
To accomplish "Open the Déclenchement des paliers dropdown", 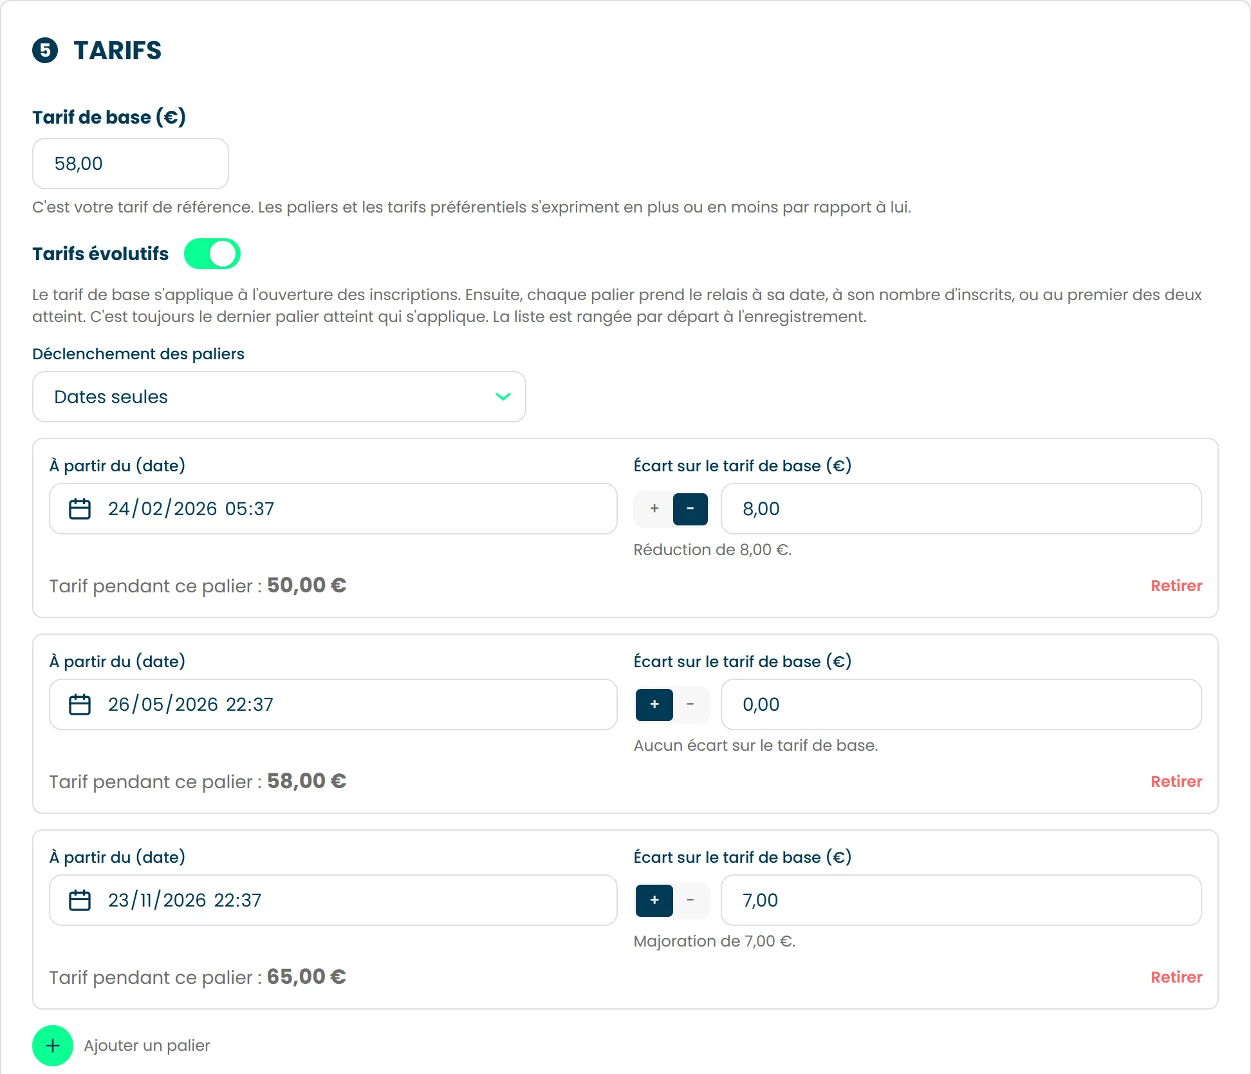I will click(x=279, y=397).
